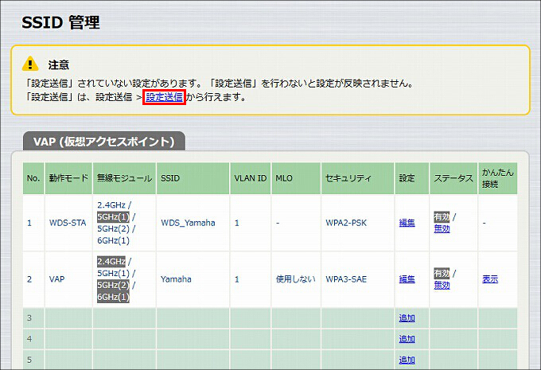The height and width of the screenshot is (370, 541).
Task: Click the 設定 column header
Action: tap(411, 178)
